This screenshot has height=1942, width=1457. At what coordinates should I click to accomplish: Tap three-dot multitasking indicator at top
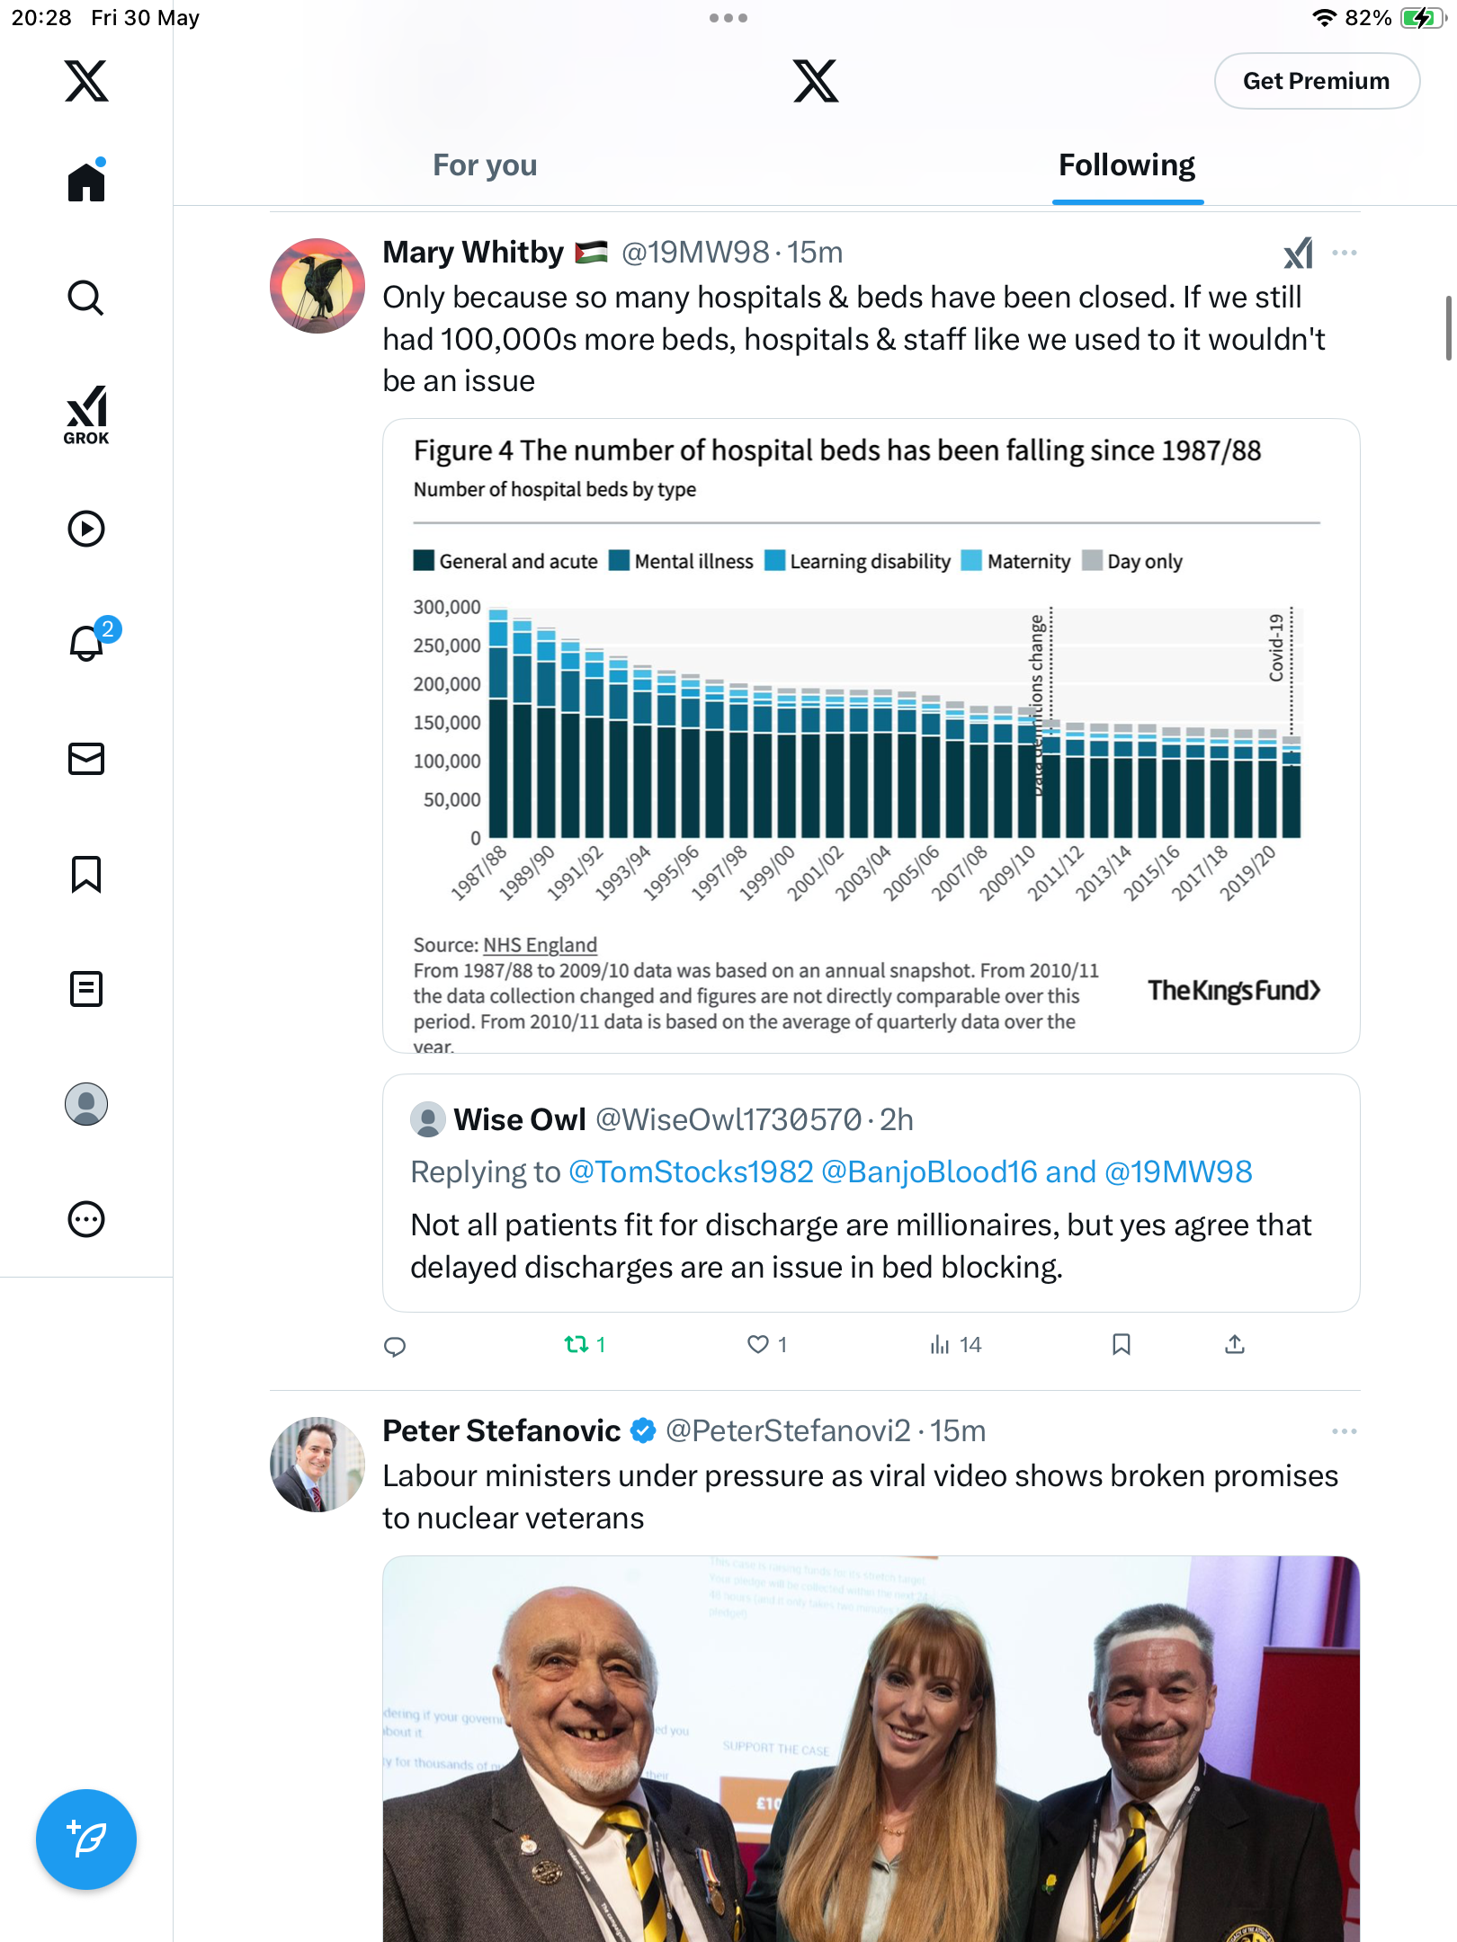(x=728, y=18)
